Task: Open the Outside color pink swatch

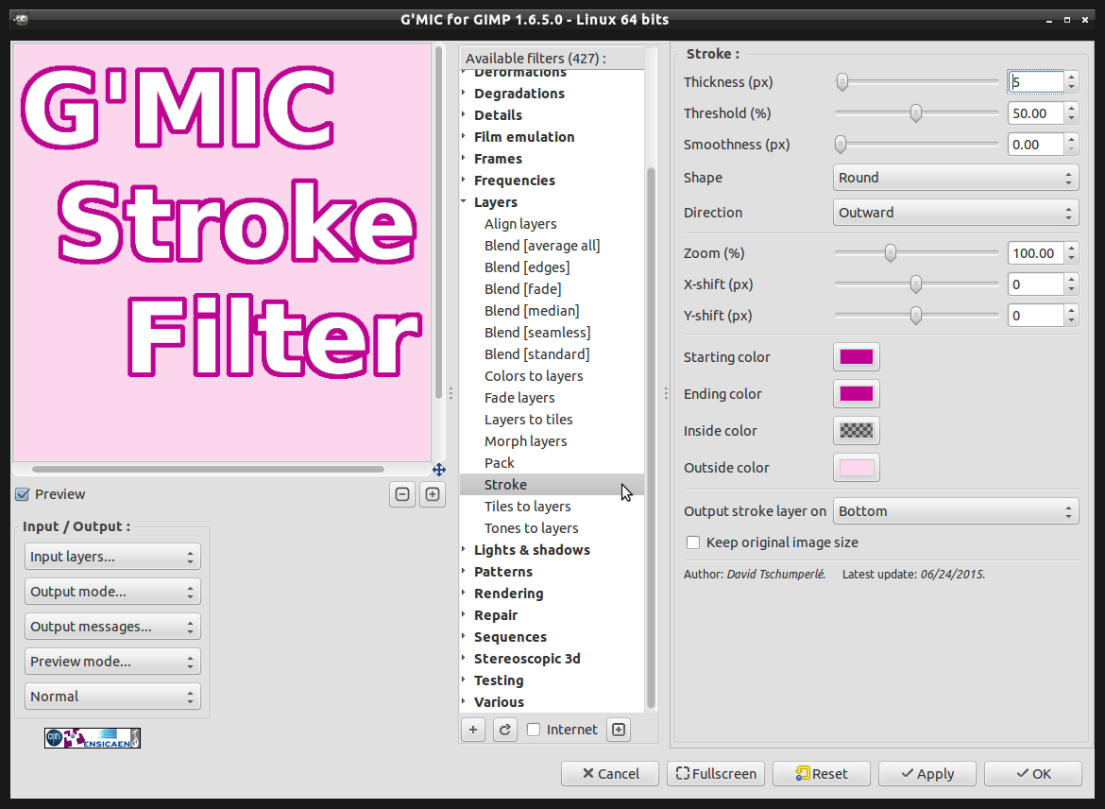Action: (x=857, y=468)
